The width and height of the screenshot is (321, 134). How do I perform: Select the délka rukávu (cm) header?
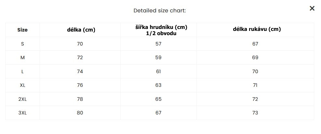click(257, 29)
